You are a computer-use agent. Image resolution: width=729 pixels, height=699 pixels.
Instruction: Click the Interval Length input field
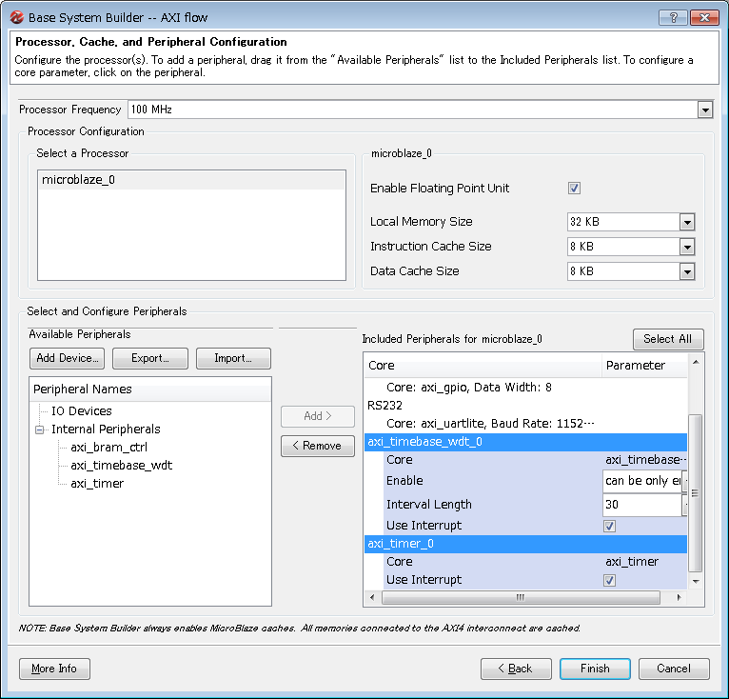click(x=640, y=505)
